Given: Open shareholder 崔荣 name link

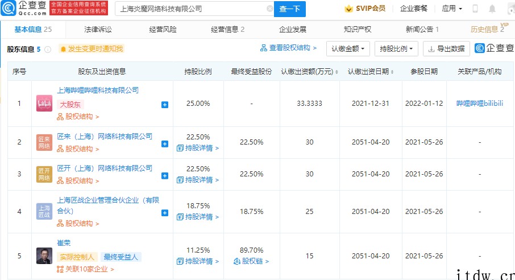Looking at the screenshot, I should 64,243.
